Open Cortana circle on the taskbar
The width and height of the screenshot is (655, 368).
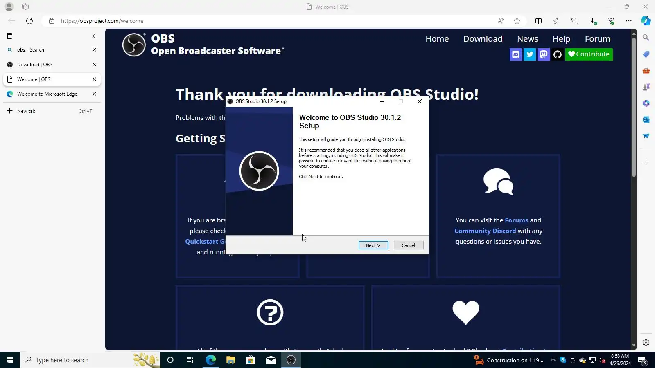pos(170,360)
